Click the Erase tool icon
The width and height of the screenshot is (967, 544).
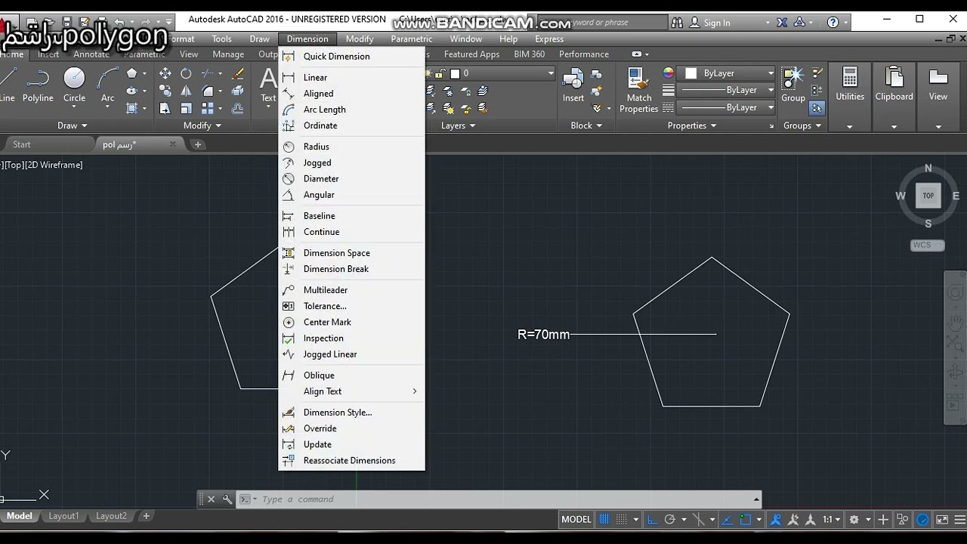(237, 73)
